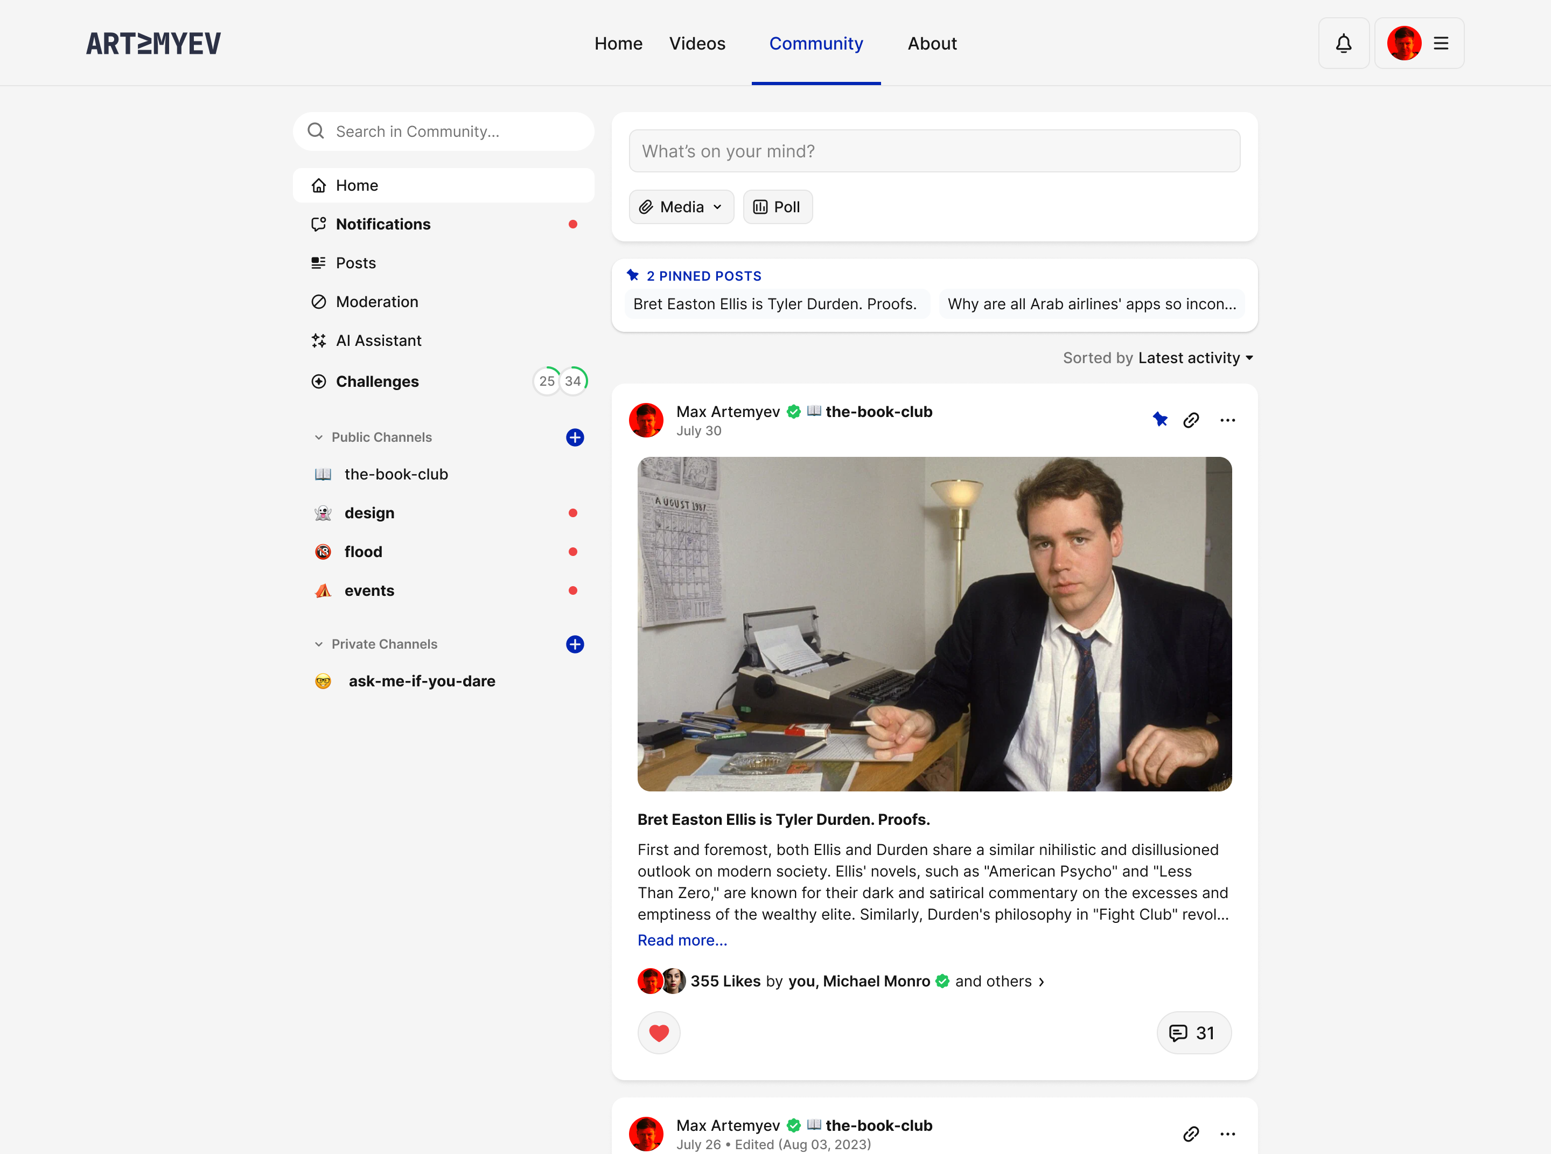This screenshot has width=1551, height=1154.
Task: Switch to the Videos tab
Action: click(696, 43)
